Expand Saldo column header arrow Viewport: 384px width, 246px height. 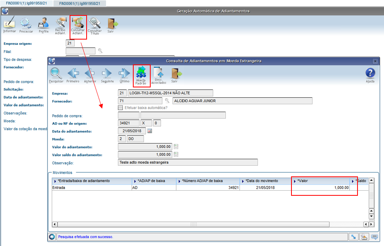click(353, 181)
